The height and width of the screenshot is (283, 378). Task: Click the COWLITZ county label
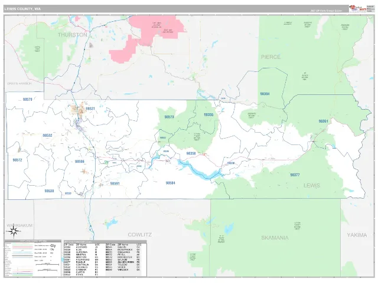tap(139, 235)
